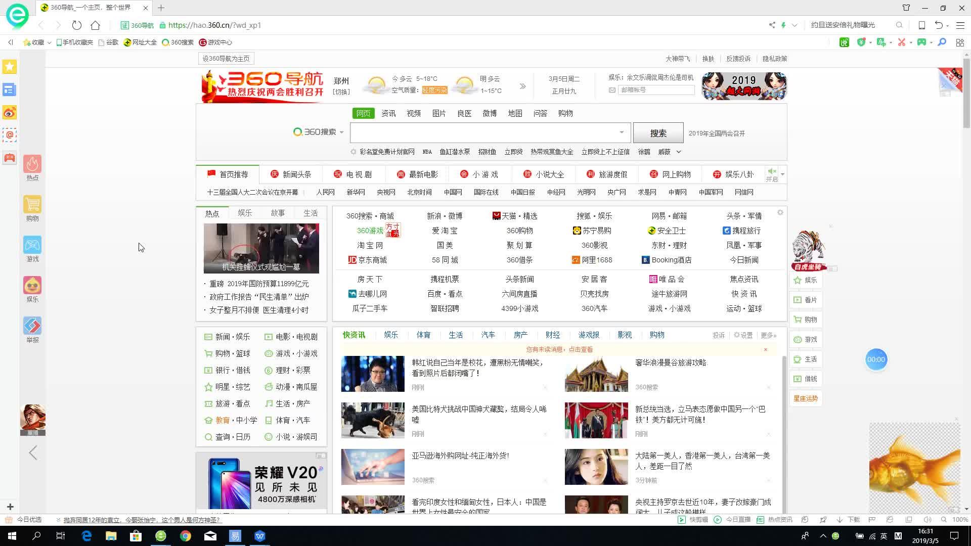This screenshot has width=971, height=546.
Task: Toggle the sound 开启 switch
Action: click(x=772, y=174)
